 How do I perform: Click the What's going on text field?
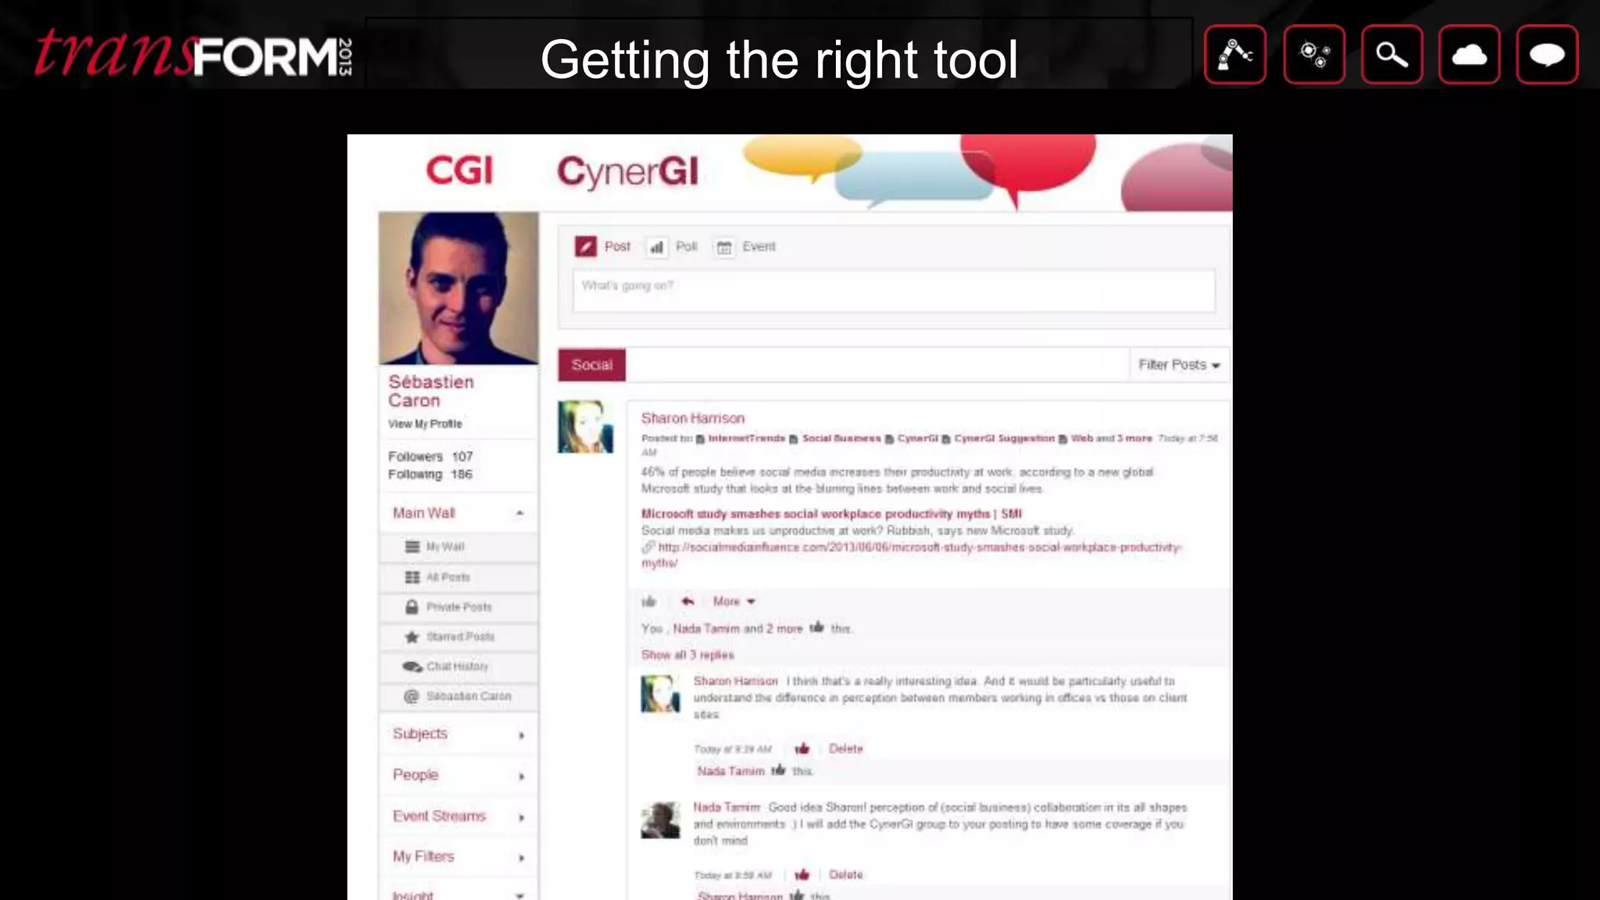pos(894,291)
